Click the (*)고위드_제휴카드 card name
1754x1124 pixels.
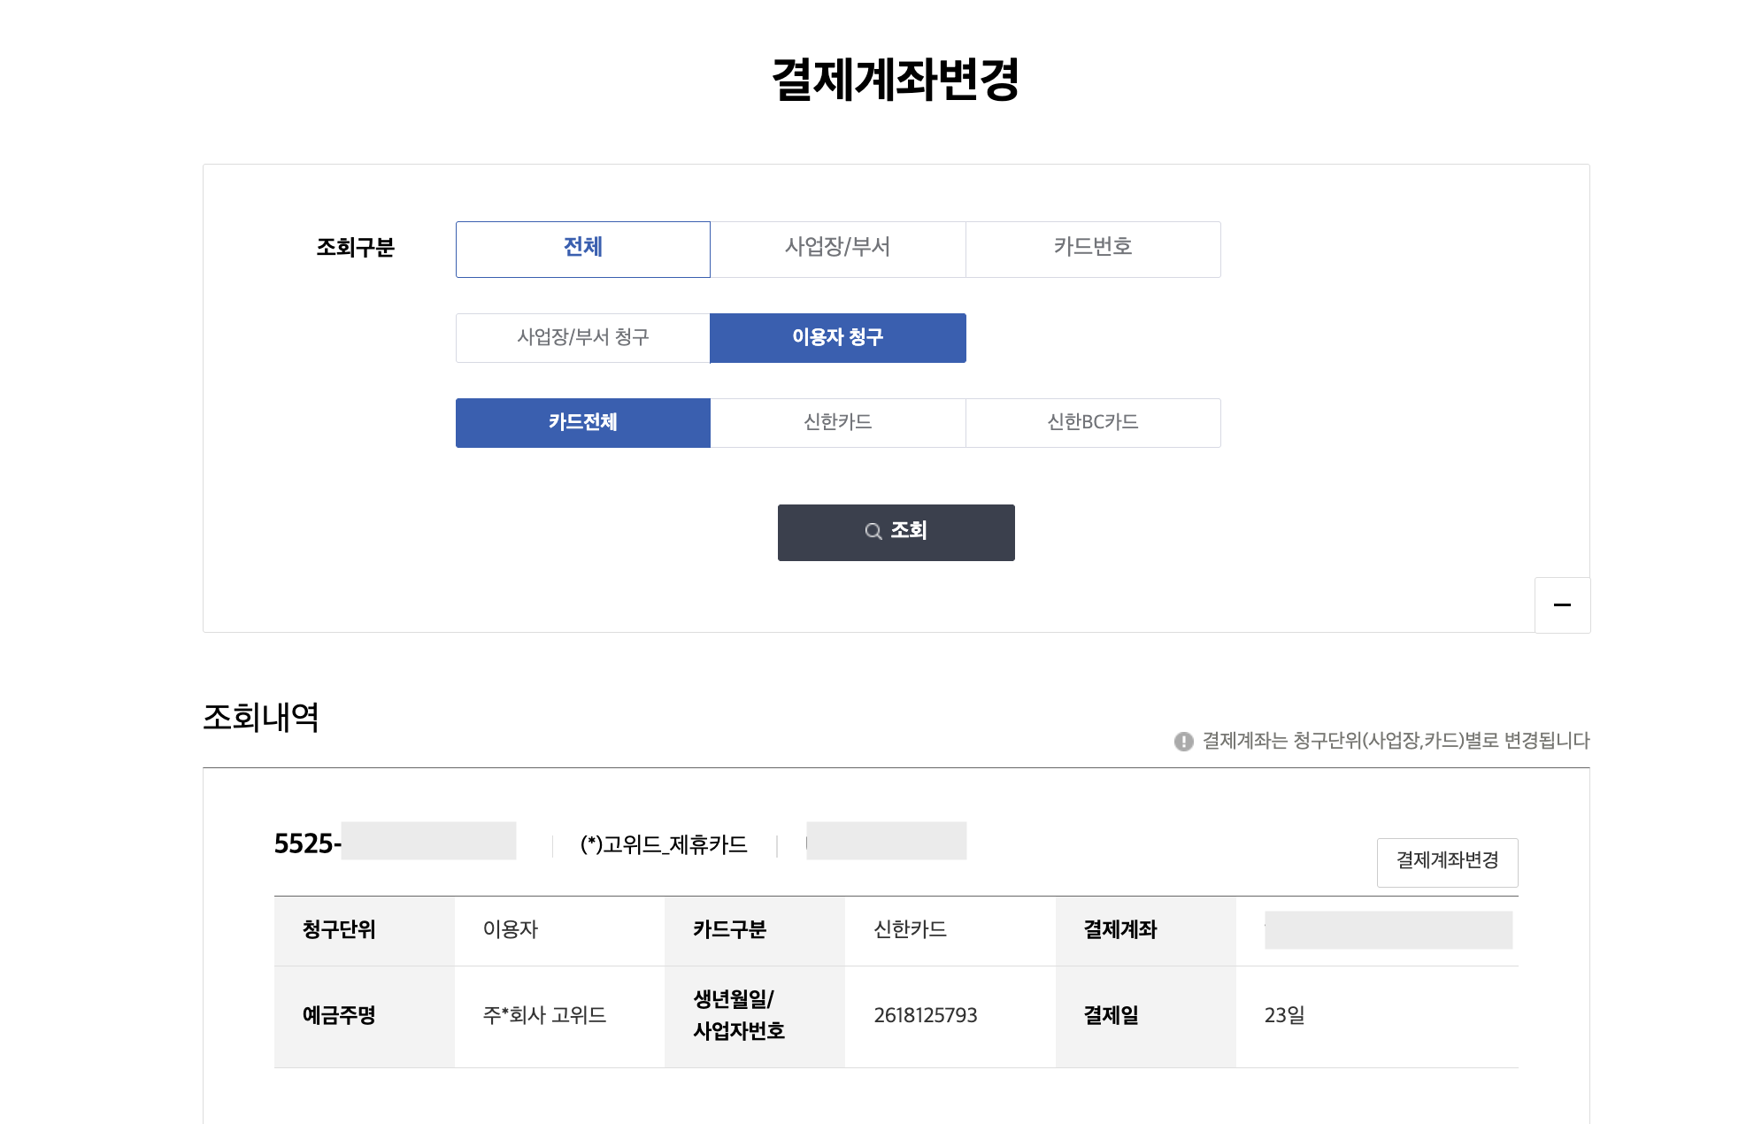click(x=664, y=845)
